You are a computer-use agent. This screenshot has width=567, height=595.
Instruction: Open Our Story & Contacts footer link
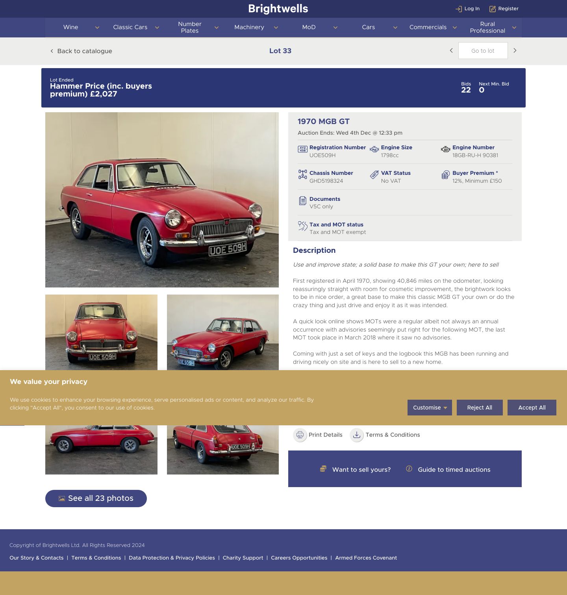[37, 558]
